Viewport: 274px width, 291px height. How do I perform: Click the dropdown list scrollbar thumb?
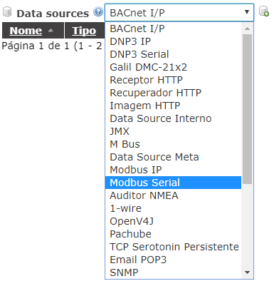[247, 109]
